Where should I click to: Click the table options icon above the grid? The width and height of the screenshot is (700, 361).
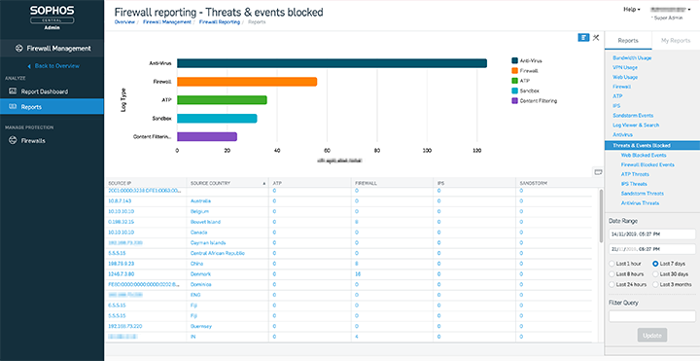(x=598, y=172)
